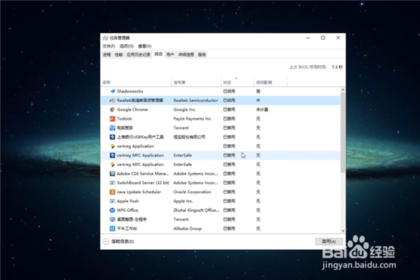The width and height of the screenshot is (420, 280).
Task: Collapse view with 简略信息(D) chevron
Action: 106,241
